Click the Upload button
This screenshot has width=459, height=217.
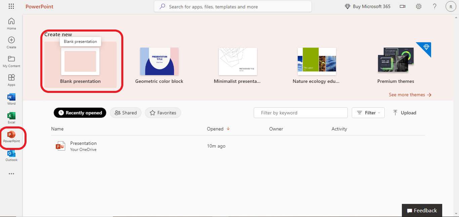pyautogui.click(x=405, y=113)
